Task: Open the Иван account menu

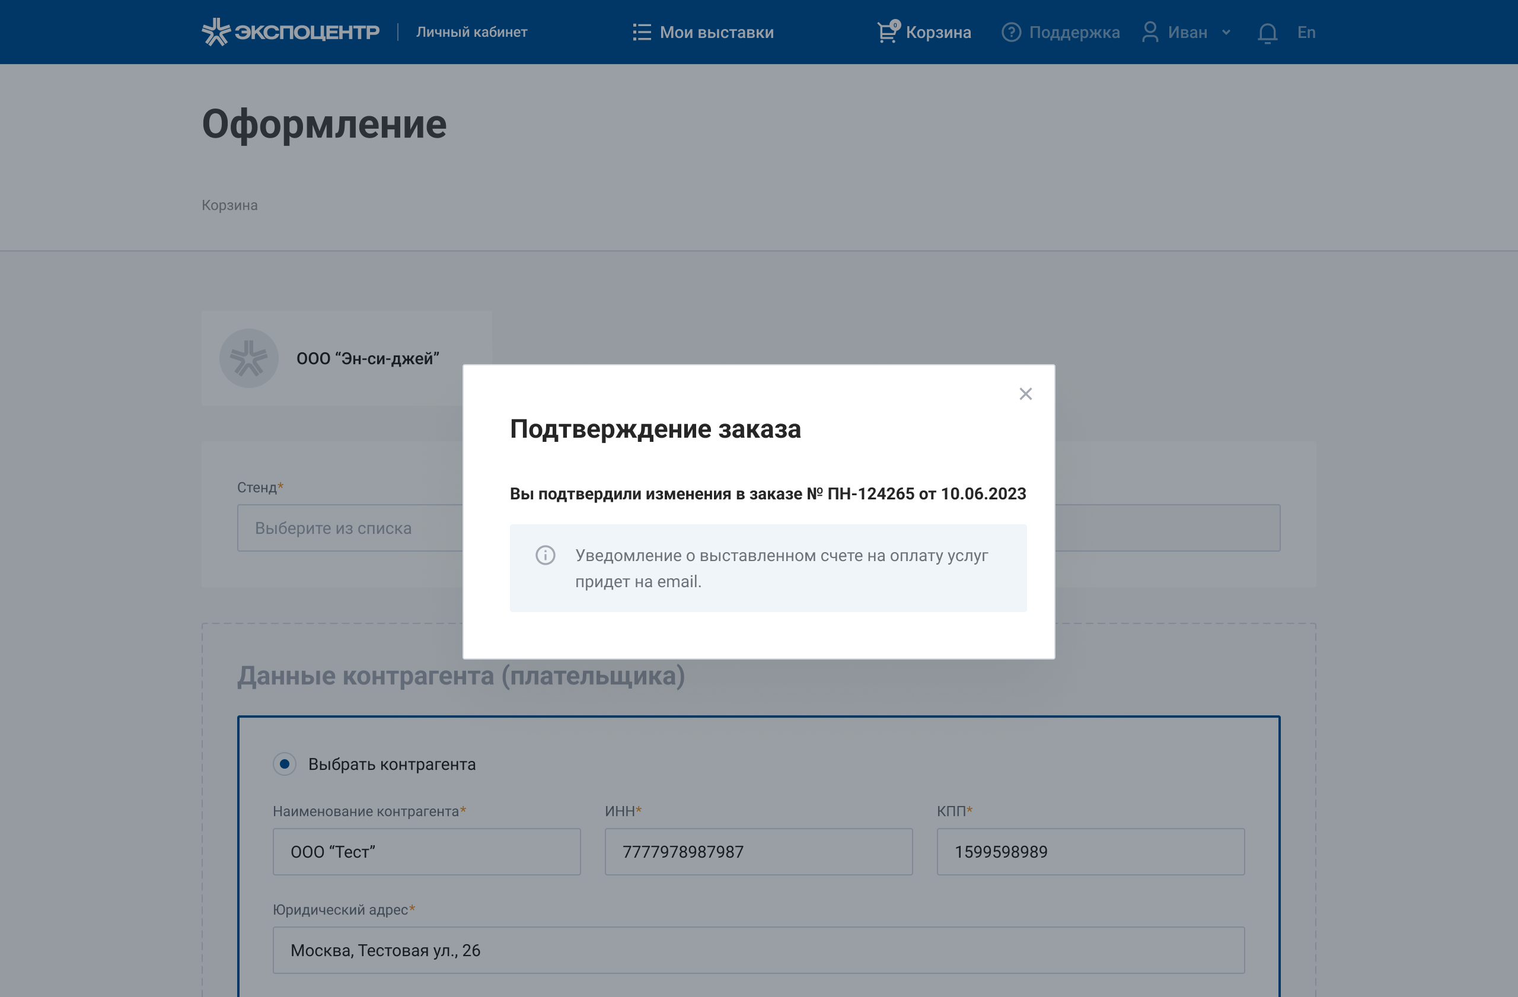Action: click(1187, 32)
